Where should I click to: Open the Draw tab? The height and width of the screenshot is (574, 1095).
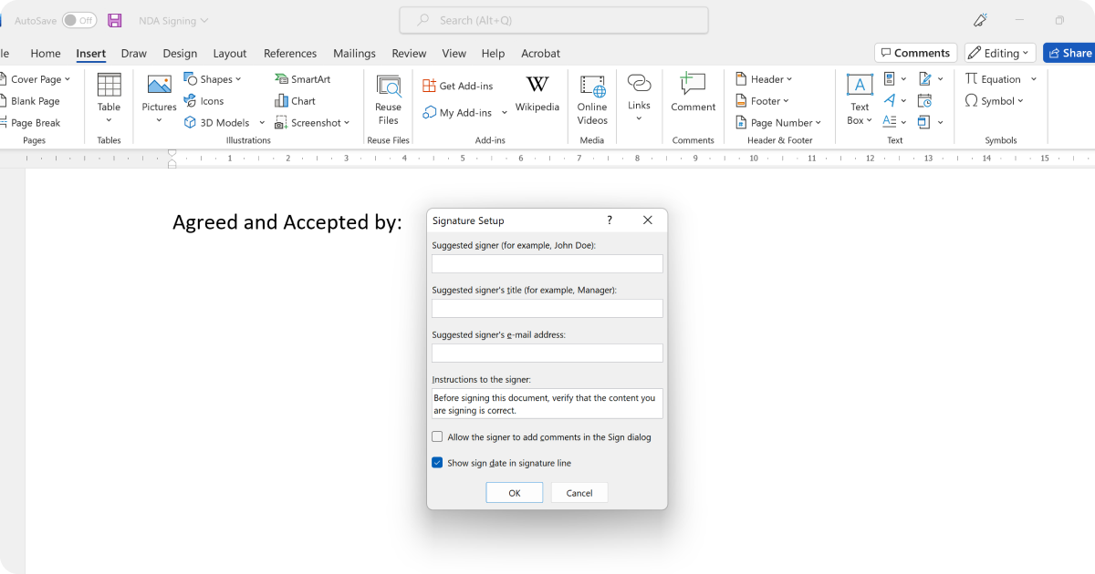click(134, 54)
